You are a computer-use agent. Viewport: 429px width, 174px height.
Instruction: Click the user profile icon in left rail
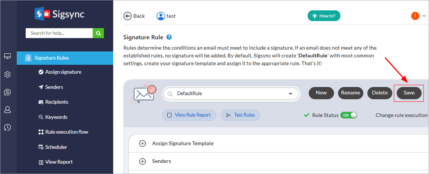coord(7,110)
